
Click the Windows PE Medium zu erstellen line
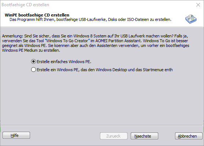pyautogui.click(x=31, y=50)
